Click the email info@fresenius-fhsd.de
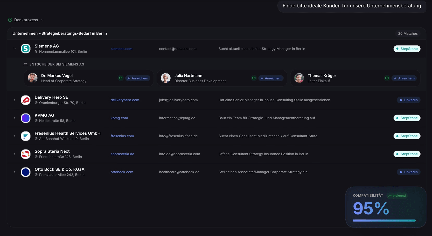The height and width of the screenshot is (236, 432). tap(178, 136)
